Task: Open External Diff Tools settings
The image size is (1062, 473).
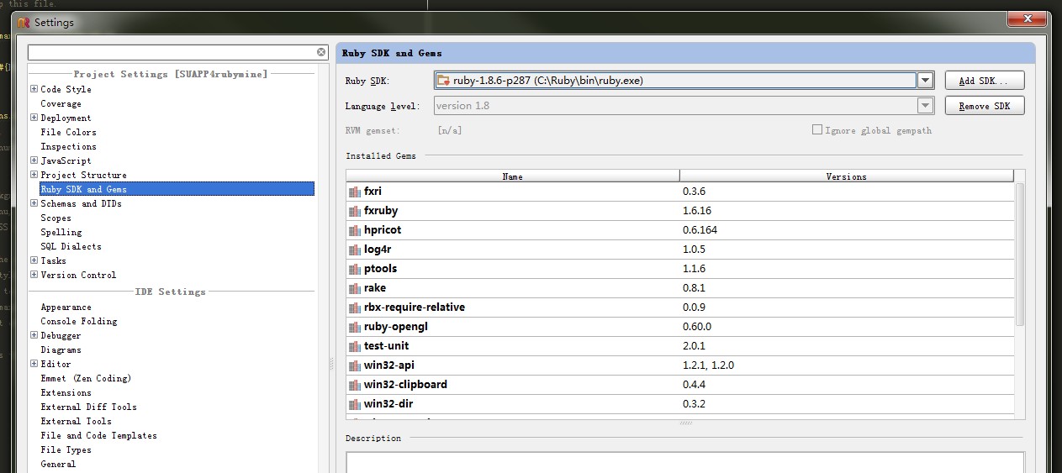Action: 88,407
